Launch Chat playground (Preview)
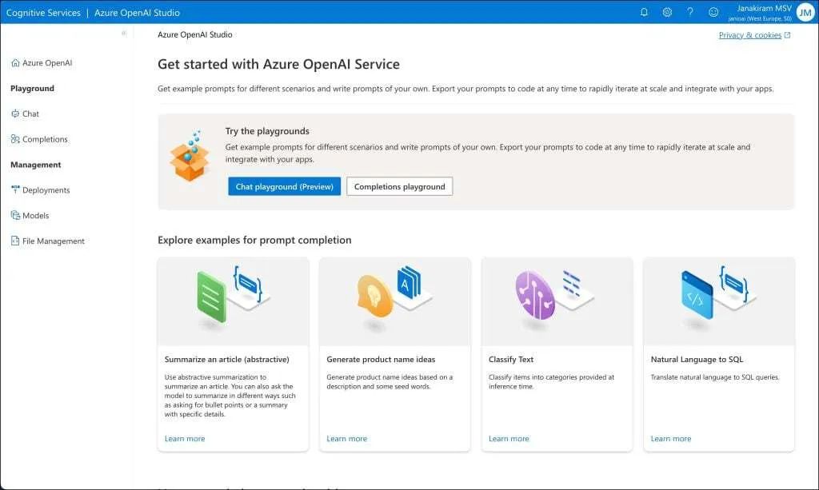819x490 pixels. pos(284,186)
